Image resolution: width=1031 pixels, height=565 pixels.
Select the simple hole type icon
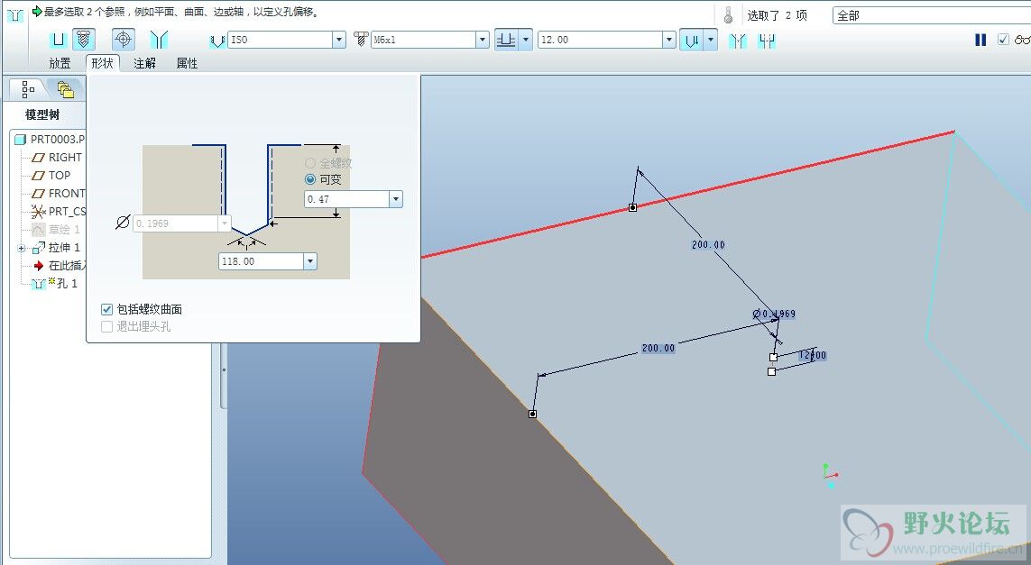[x=58, y=40]
